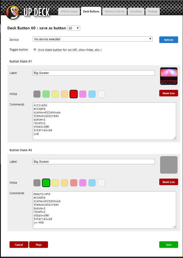Expand the Device selection dropdown
183x258 pixels.
click(92, 39)
